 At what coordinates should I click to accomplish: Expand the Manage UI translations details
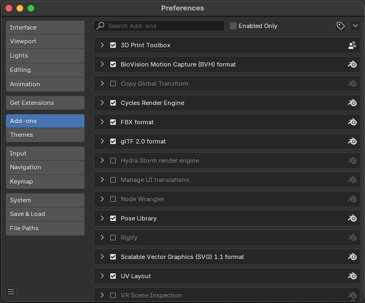tap(102, 180)
